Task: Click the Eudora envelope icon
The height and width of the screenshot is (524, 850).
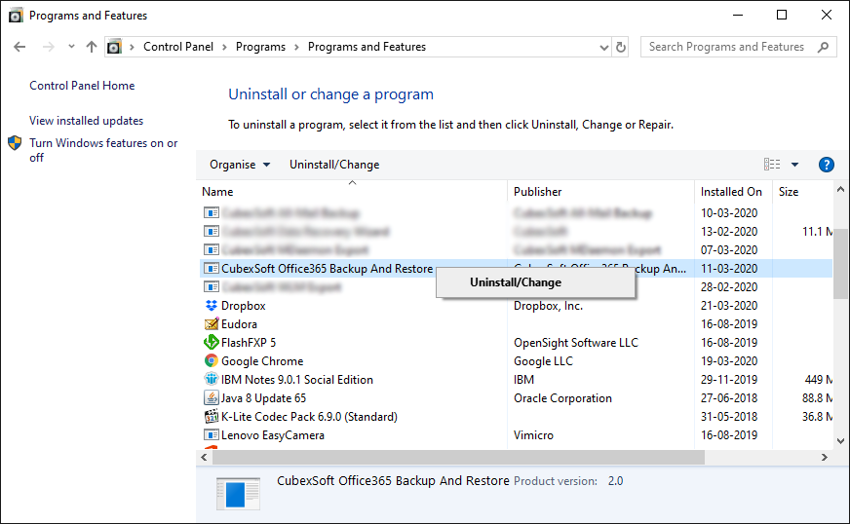Action: 211,324
